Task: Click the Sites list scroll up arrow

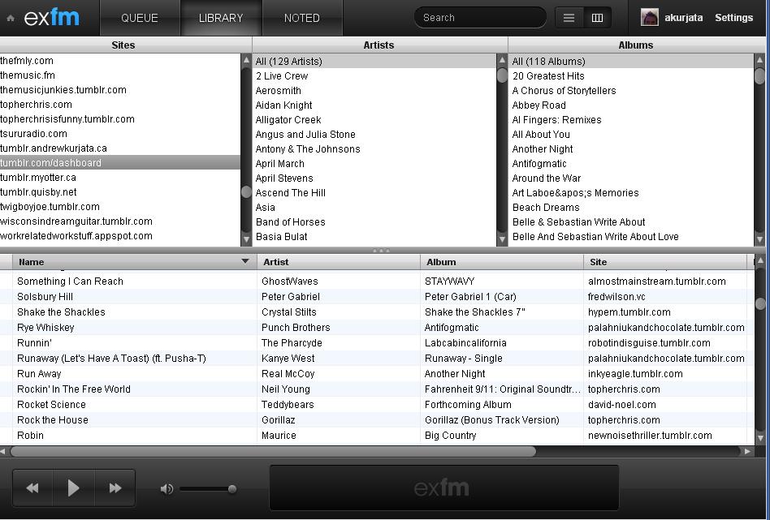Action: (247, 60)
